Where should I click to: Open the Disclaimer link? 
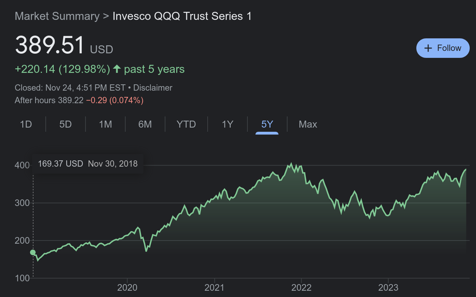(x=153, y=88)
